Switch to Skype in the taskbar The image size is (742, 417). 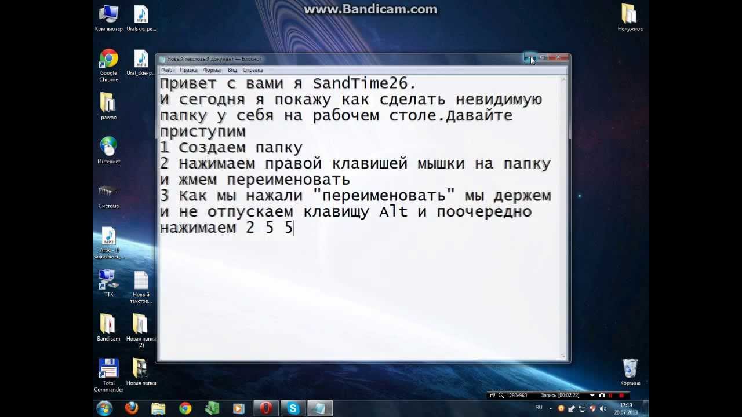click(293, 408)
